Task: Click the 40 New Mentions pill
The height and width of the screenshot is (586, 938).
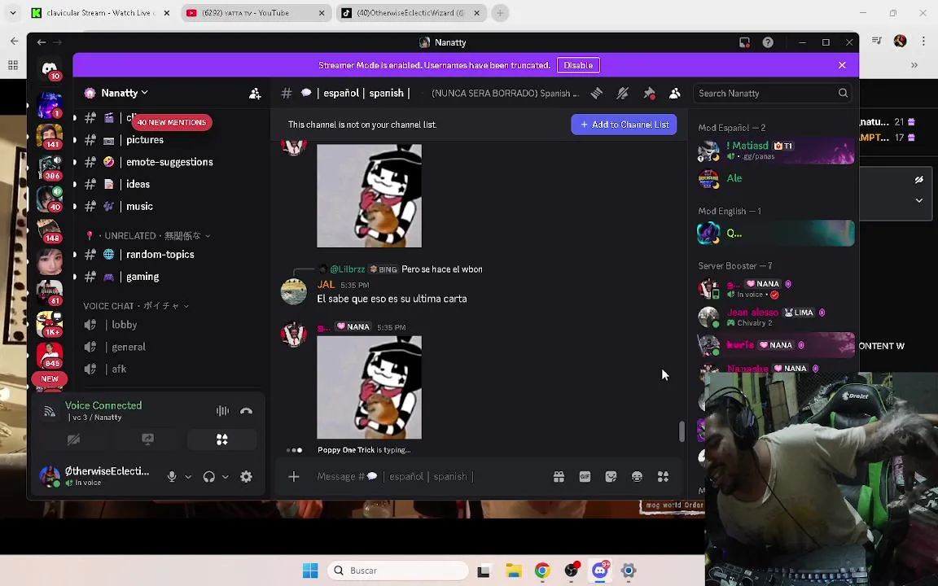Action: 172,122
